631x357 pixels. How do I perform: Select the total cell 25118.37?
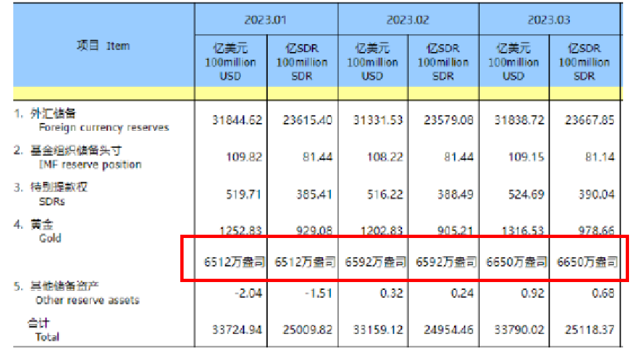click(x=590, y=329)
